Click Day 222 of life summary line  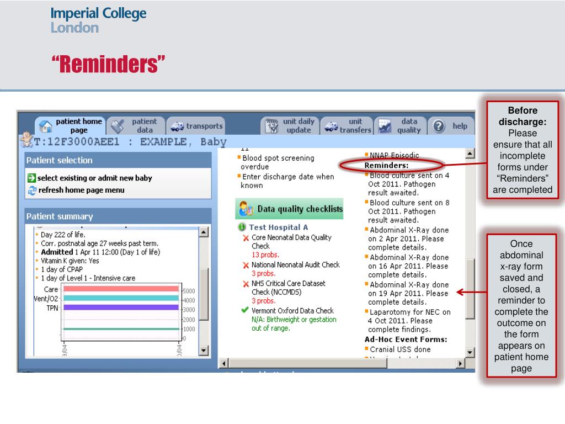(63, 235)
